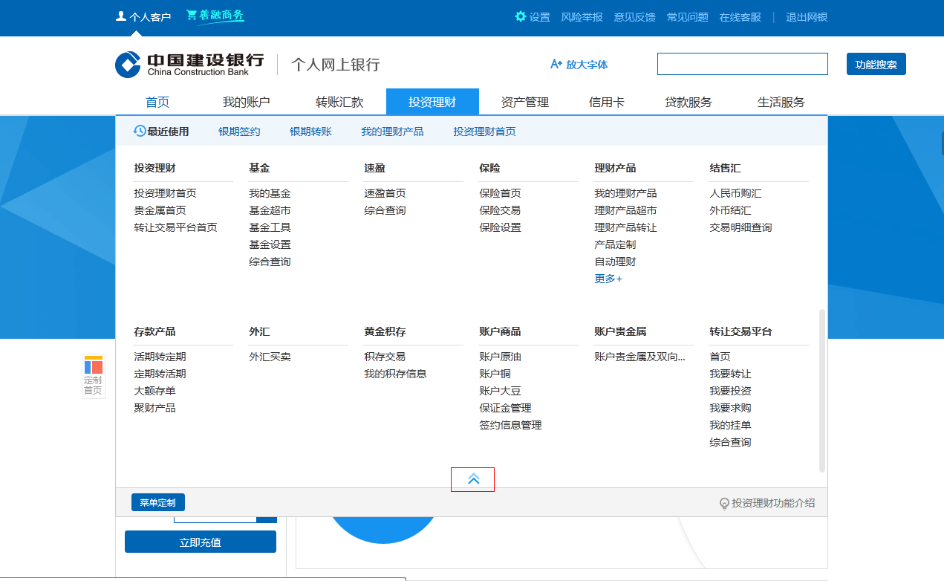Open 外汇买卖 link
The width and height of the screenshot is (944, 581).
(270, 357)
